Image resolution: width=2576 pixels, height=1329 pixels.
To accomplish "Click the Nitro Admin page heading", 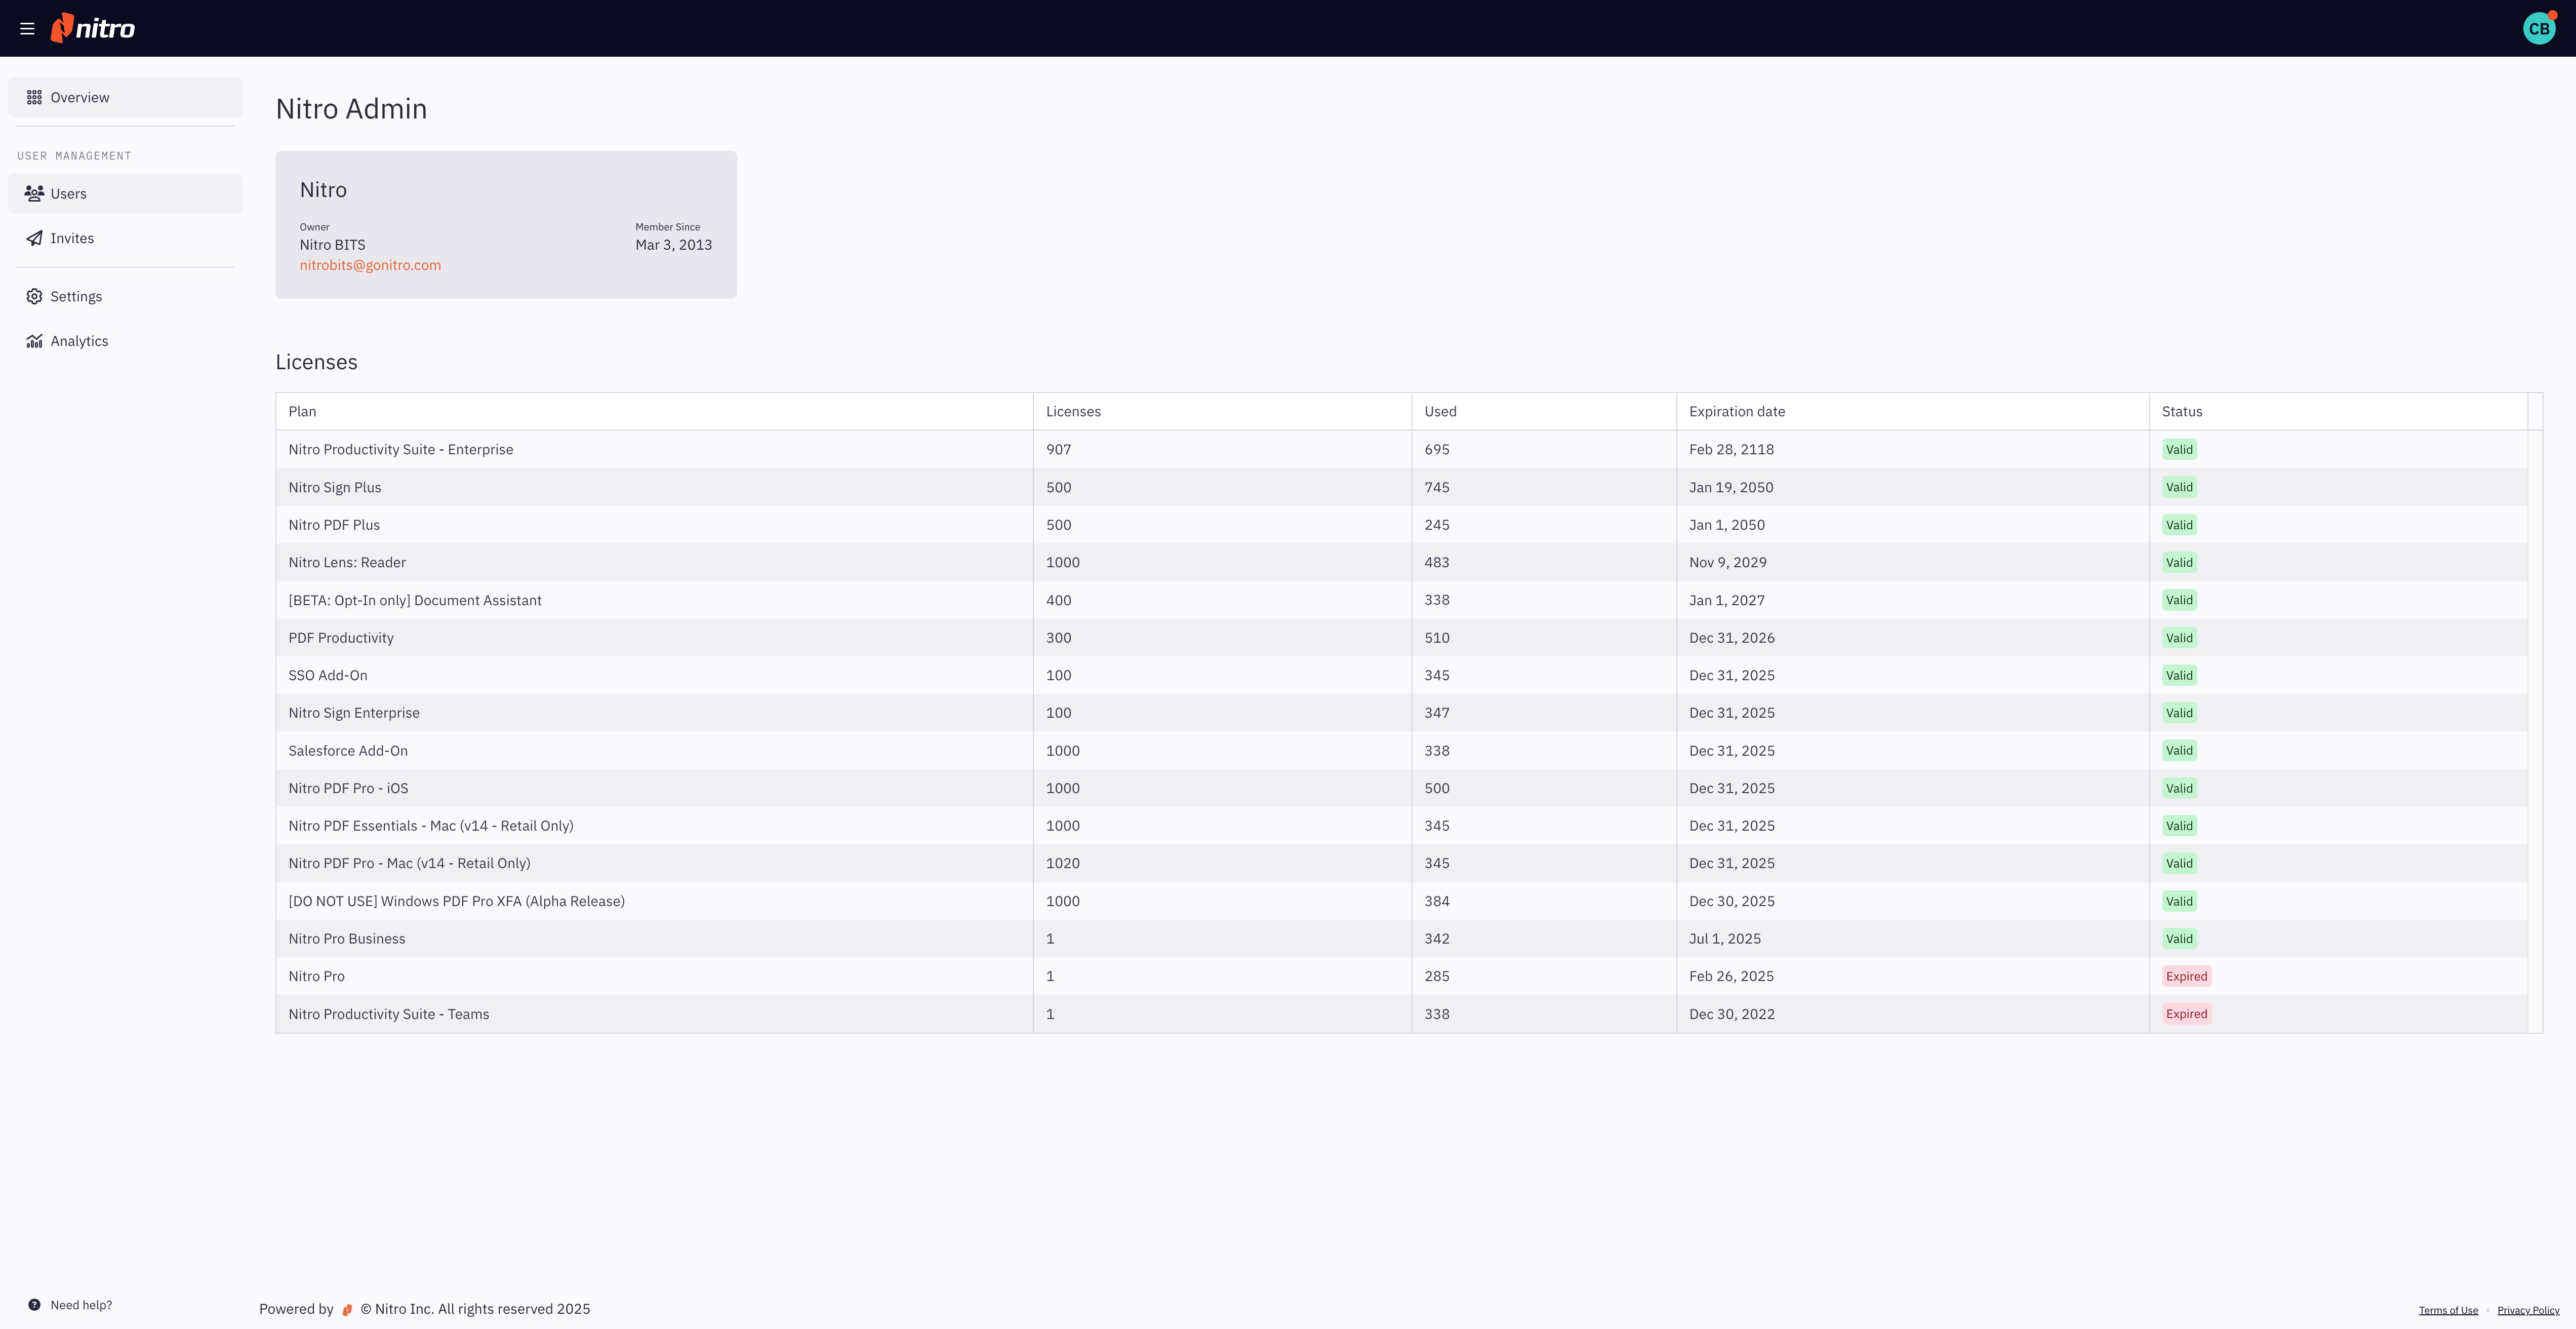I will pos(351,108).
